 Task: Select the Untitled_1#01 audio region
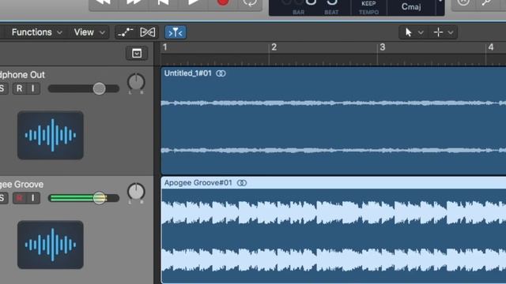tap(334, 121)
